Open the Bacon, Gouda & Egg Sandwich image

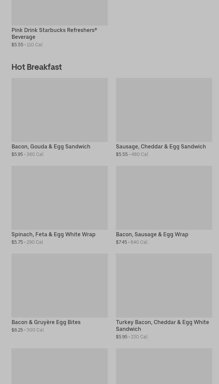pyautogui.click(x=60, y=110)
